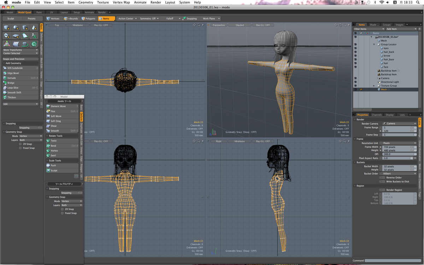Hide the hair_back layer visibility eye
This screenshot has width=424, height=265.
(x=355, y=52)
